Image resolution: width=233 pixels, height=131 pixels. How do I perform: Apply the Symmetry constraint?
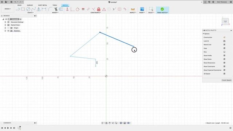(119, 9)
